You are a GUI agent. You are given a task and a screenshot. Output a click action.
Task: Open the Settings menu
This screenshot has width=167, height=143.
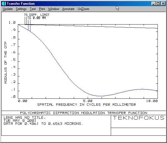coord(21,9)
